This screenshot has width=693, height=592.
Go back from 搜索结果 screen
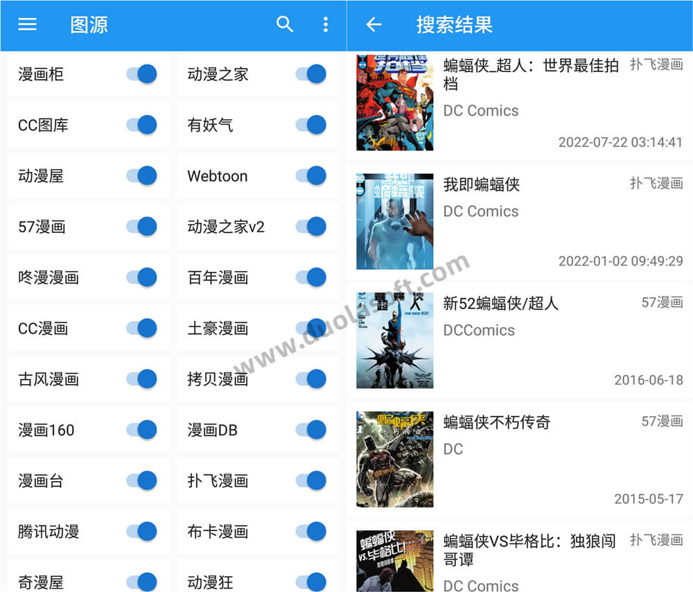[x=374, y=24]
